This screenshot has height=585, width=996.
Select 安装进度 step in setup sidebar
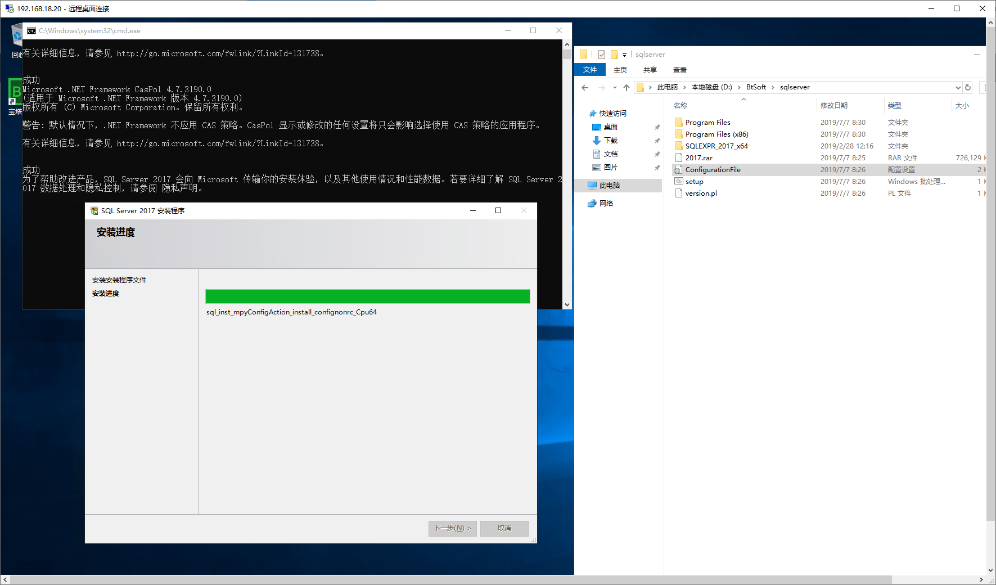pyautogui.click(x=106, y=294)
